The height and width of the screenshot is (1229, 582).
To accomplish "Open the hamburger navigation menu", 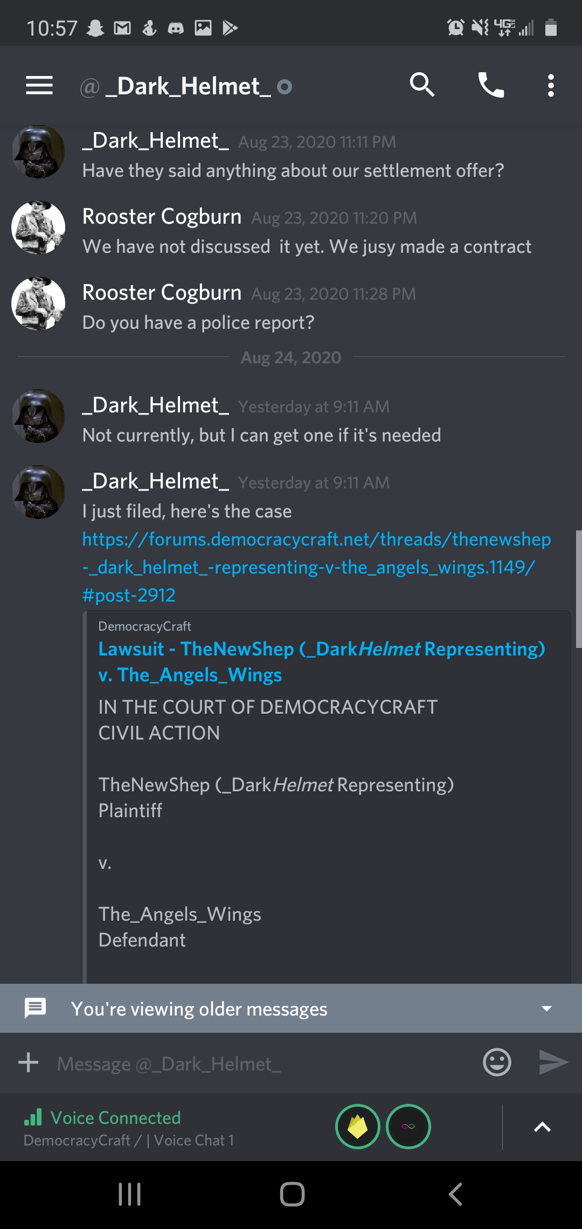I will [39, 85].
